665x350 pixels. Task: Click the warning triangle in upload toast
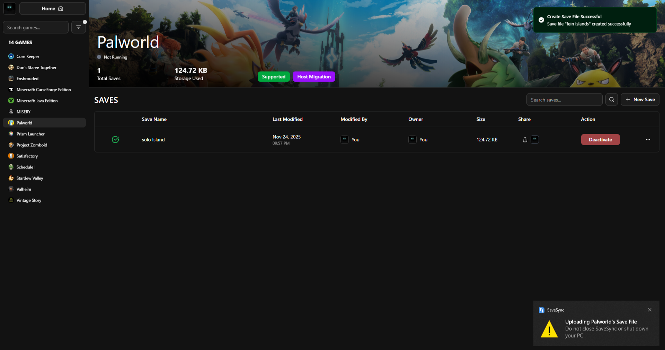(x=549, y=329)
